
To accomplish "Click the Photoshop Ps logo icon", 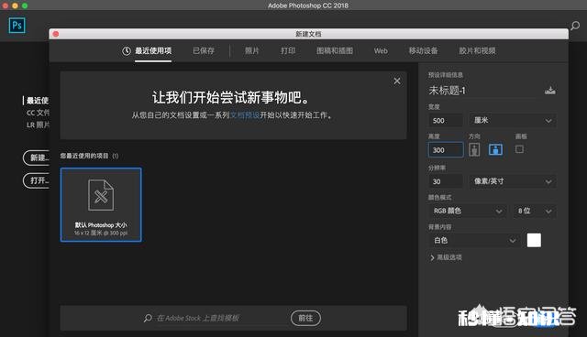I will (x=17, y=26).
